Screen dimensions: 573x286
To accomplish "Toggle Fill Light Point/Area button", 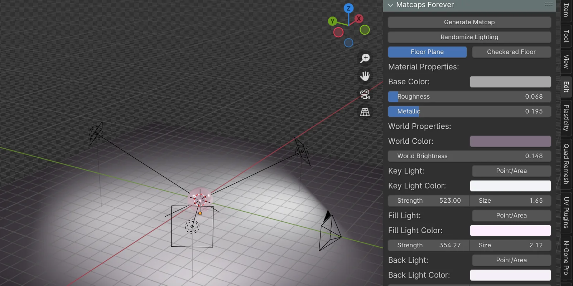I will pos(511,216).
